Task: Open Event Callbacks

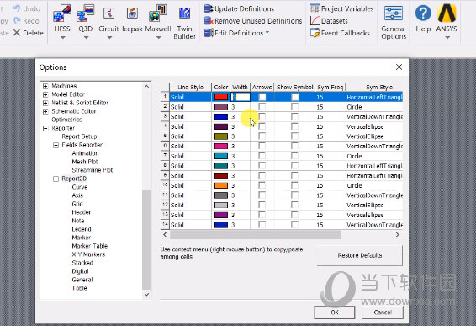Action: [340, 33]
